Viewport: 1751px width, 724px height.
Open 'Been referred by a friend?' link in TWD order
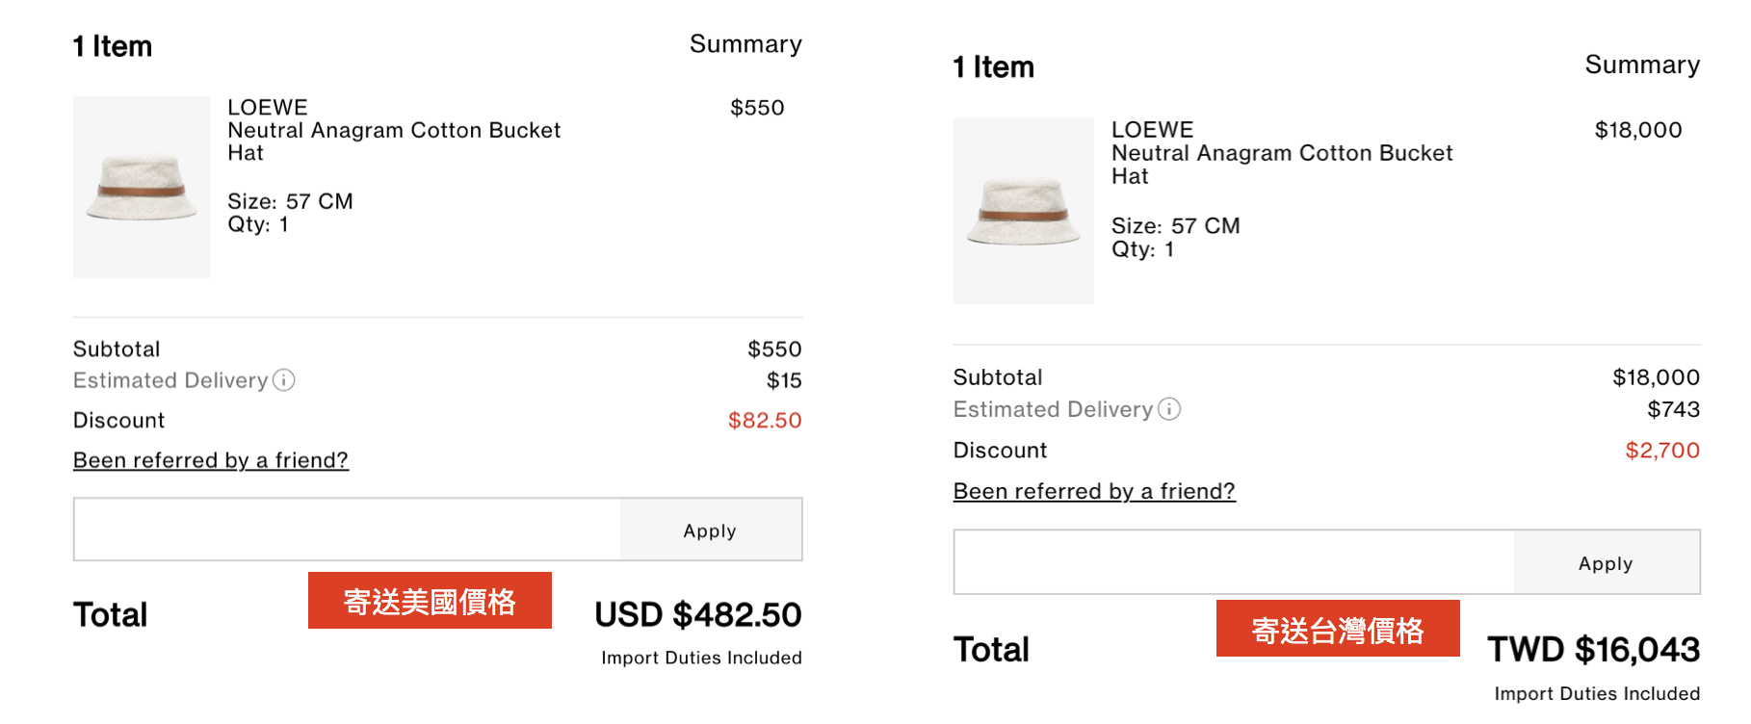point(1094,491)
